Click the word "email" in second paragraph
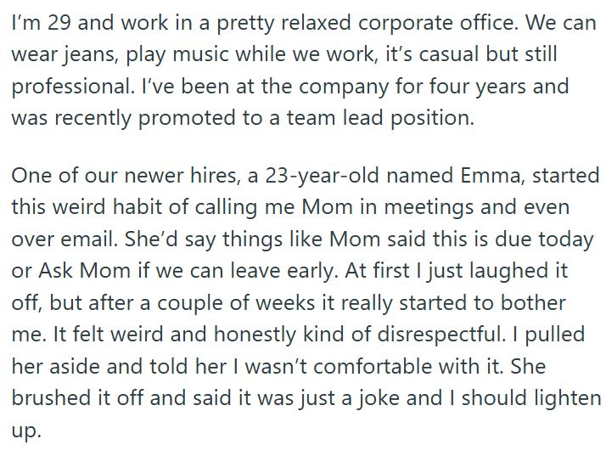The height and width of the screenshot is (456, 606). coord(89,239)
